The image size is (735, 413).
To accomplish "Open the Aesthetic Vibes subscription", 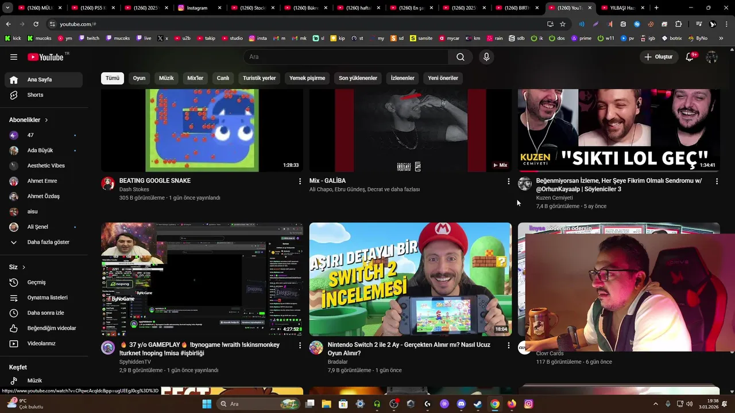I will pyautogui.click(x=44, y=166).
